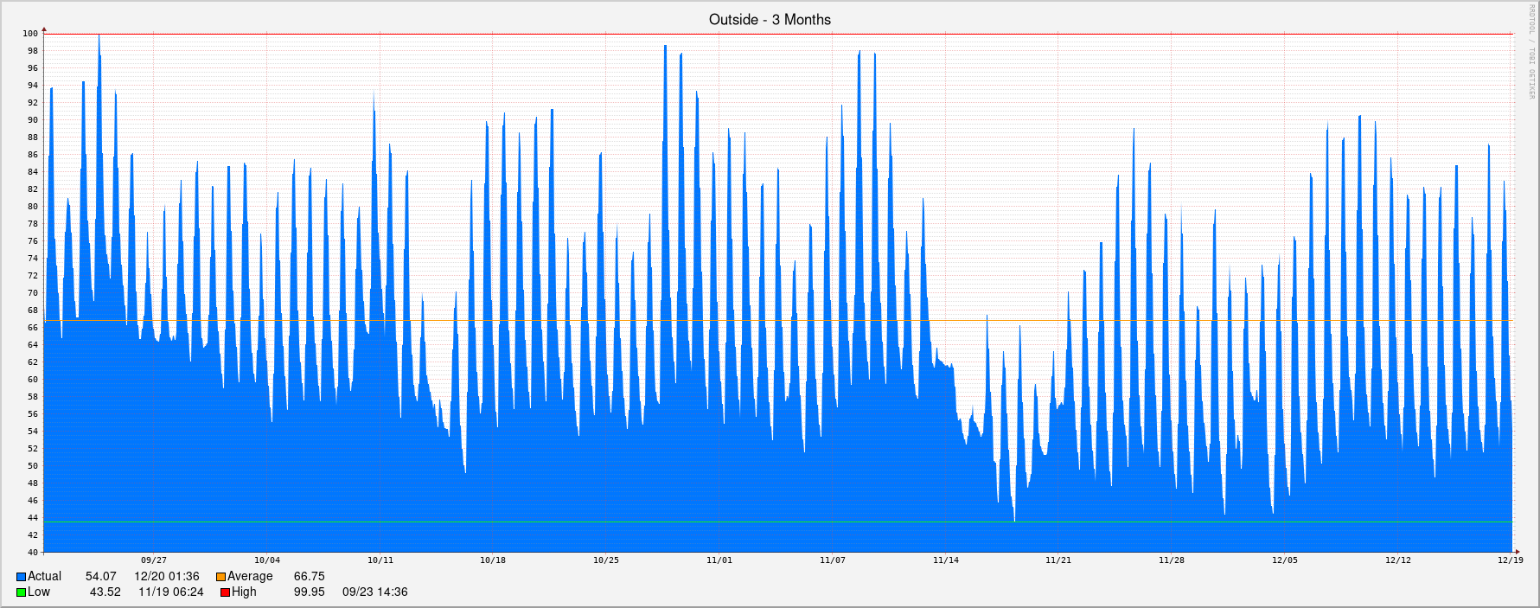Select the 10/11 date label on x-axis
Screen dimensions: 1540x608
coord(380,560)
